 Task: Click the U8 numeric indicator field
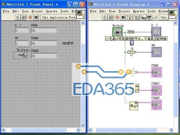coord(22,43)
